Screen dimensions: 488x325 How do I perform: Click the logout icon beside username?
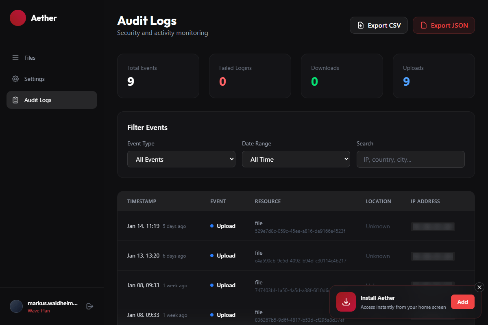point(90,306)
